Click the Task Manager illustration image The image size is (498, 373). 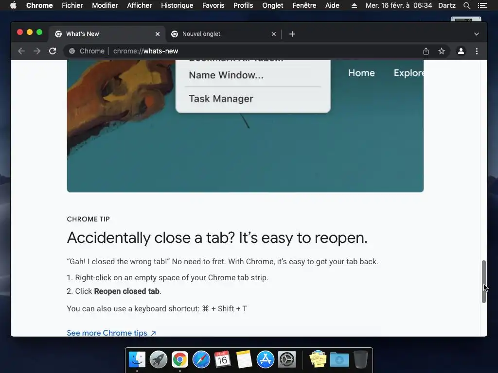click(245, 126)
